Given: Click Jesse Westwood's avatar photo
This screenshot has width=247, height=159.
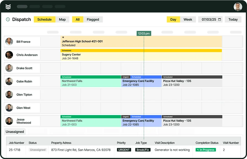Looking at the screenshot, I should coord(9,121).
